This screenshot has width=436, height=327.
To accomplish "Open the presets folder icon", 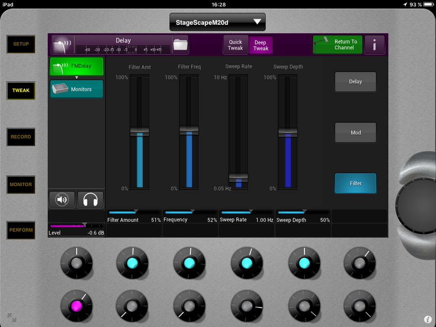I will pos(180,45).
